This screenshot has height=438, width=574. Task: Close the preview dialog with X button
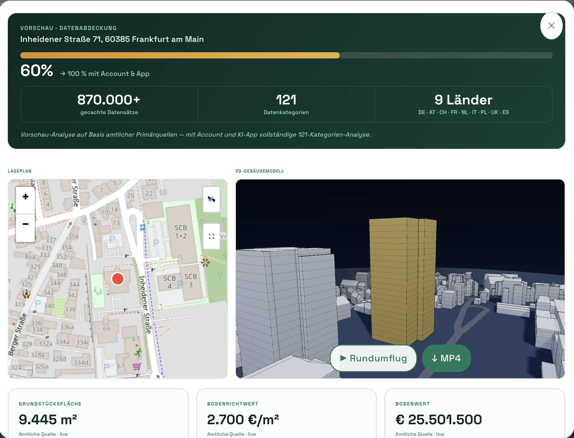tap(551, 26)
